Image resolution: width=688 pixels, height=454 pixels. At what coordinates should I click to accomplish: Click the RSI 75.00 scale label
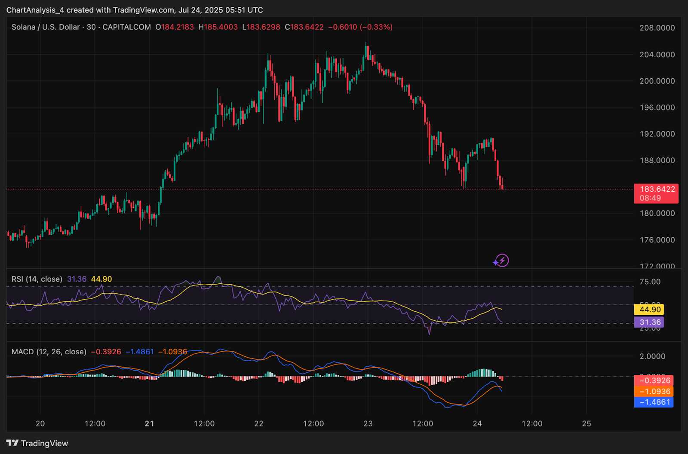coord(650,282)
